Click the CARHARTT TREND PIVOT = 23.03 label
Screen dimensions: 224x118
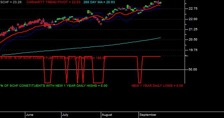pos(53,2)
